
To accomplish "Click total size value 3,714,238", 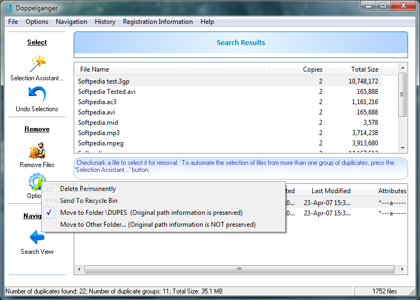I will (x=365, y=133).
